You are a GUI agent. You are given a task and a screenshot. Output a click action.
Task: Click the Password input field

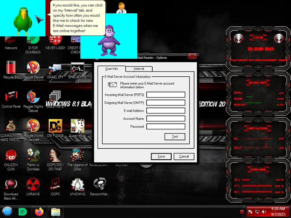(x=166, y=127)
